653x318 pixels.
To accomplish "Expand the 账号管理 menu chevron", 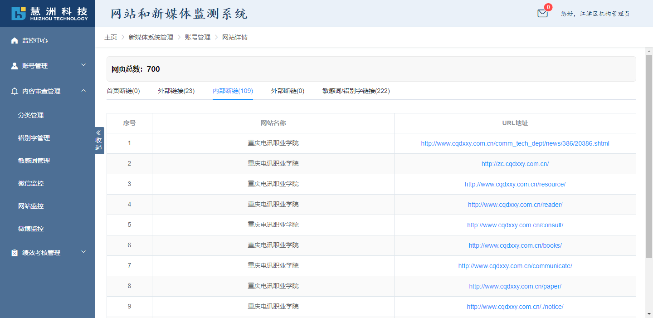I will (83, 65).
